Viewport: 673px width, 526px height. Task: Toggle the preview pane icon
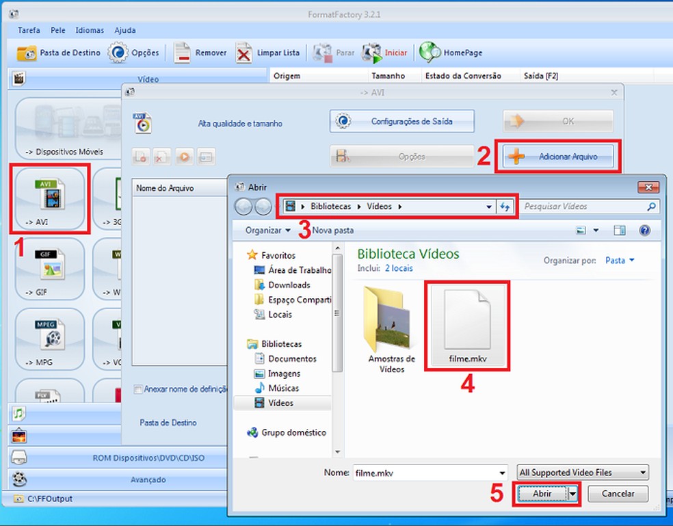pos(620,231)
